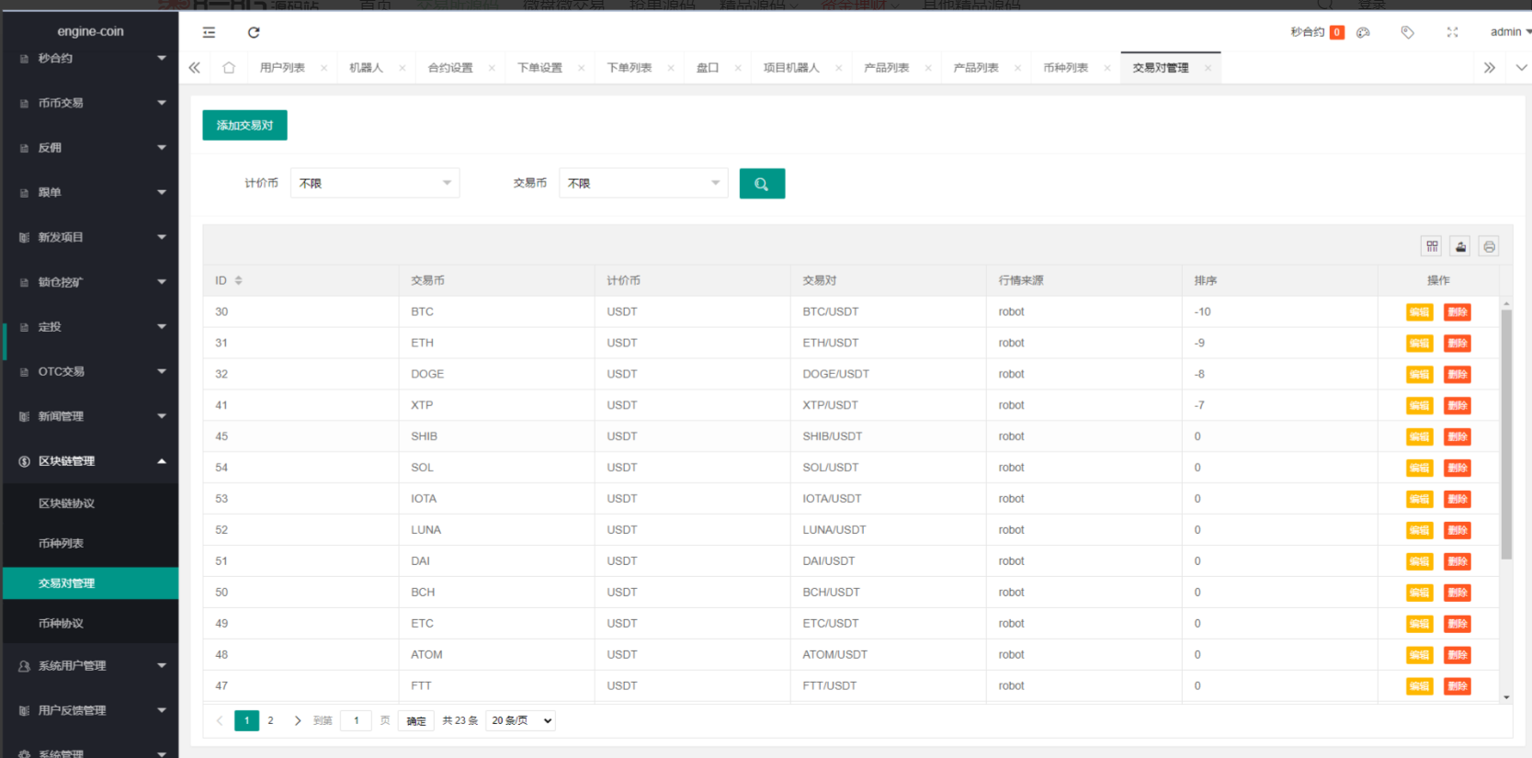Screen dimensions: 1532x758
Task: Click the export icon above the table
Action: 1460,246
